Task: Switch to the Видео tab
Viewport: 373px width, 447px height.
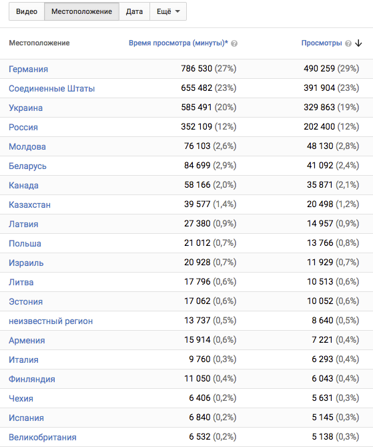Action: (x=27, y=11)
